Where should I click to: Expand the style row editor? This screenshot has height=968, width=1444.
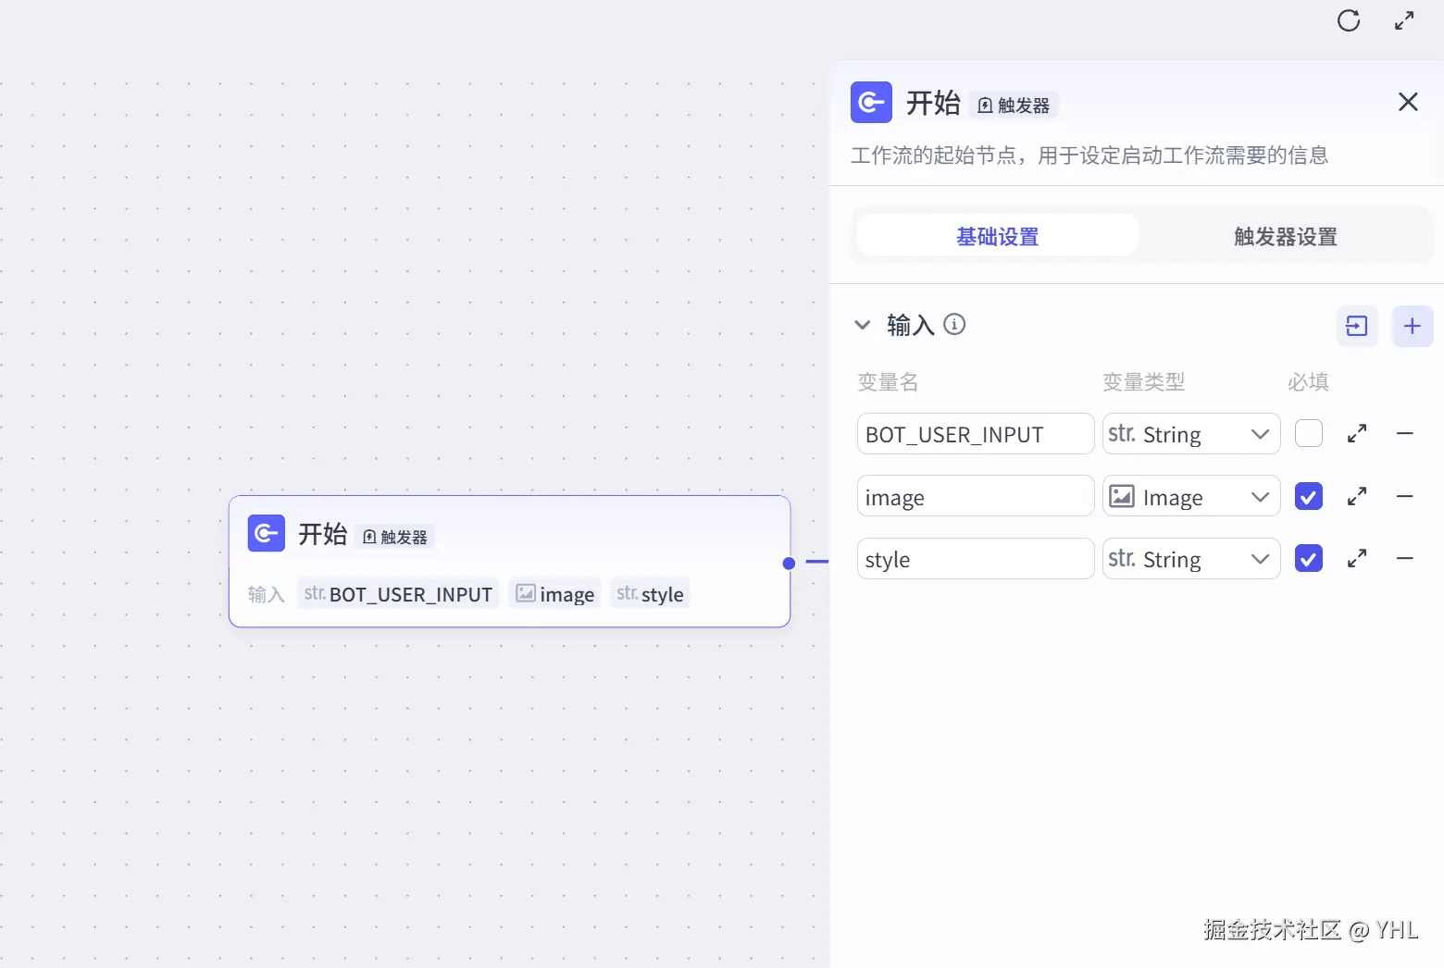point(1357,559)
